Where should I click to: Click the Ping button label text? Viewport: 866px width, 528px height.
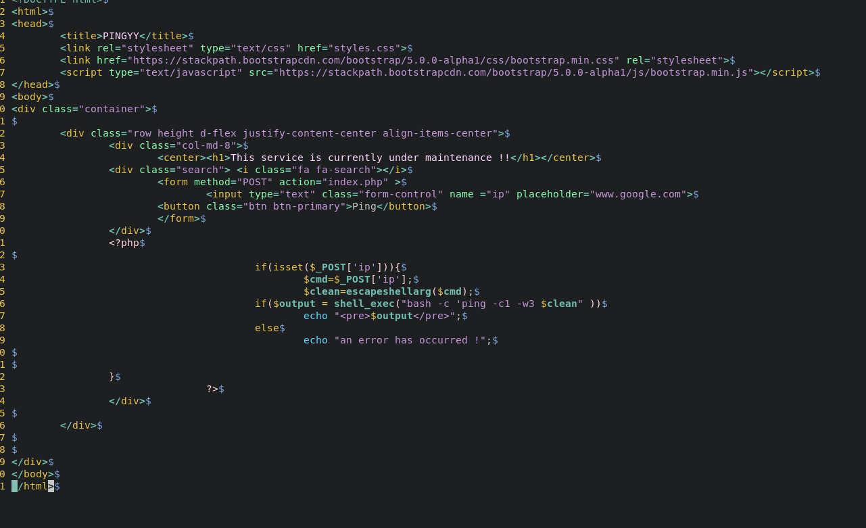pyautogui.click(x=364, y=206)
